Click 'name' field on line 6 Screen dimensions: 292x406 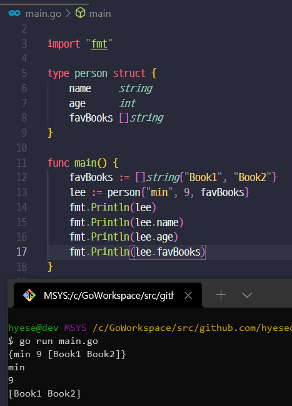coord(80,88)
